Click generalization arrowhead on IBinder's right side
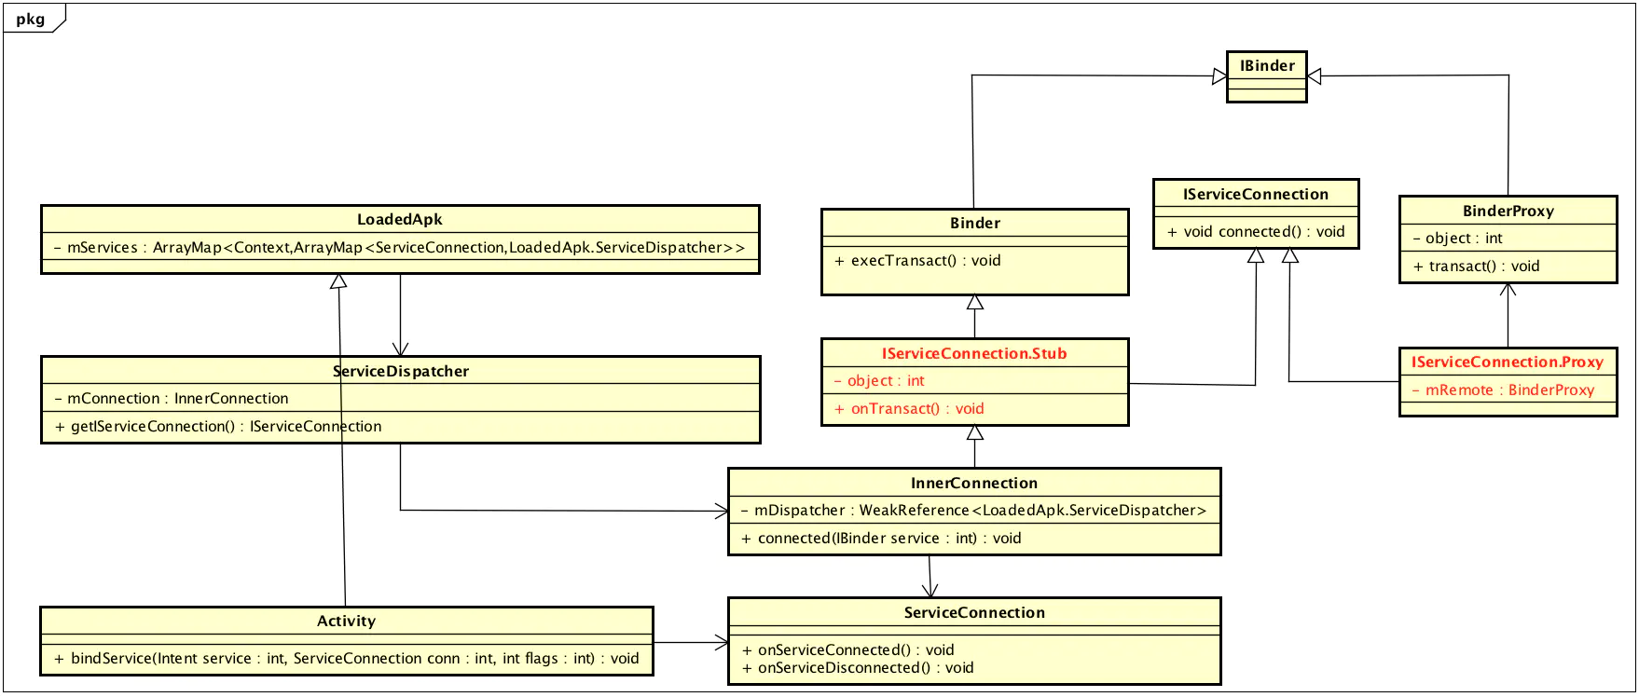This screenshot has height=697, width=1639. point(1315,76)
